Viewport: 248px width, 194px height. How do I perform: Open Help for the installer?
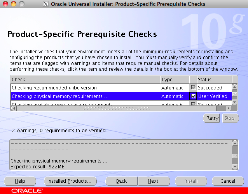pyautogui.click(x=20, y=181)
